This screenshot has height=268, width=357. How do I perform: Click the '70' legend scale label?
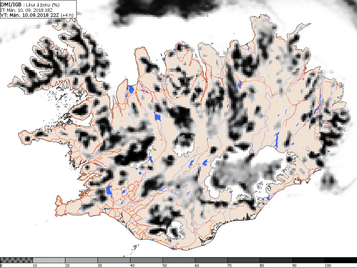[x=230, y=265]
